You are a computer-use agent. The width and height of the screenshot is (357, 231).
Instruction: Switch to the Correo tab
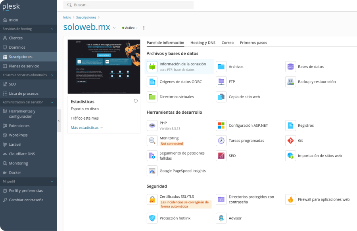pyautogui.click(x=227, y=42)
